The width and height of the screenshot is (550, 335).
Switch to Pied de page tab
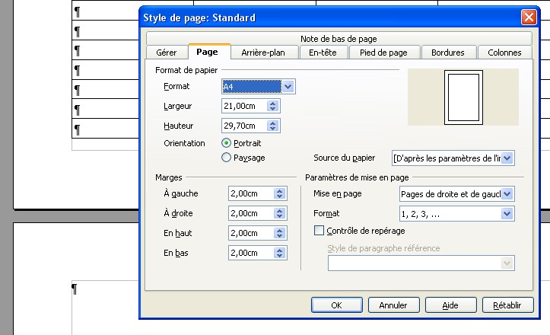click(x=384, y=53)
